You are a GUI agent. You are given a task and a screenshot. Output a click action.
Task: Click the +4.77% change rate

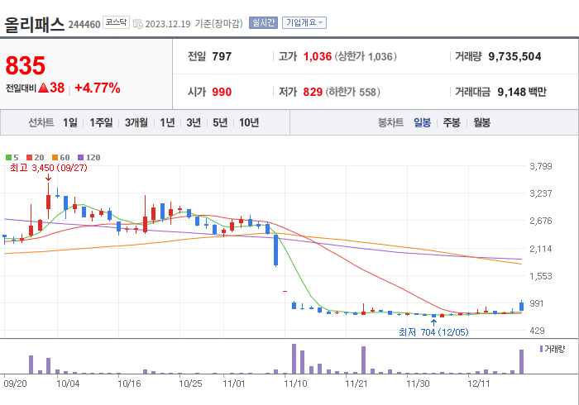click(x=98, y=88)
